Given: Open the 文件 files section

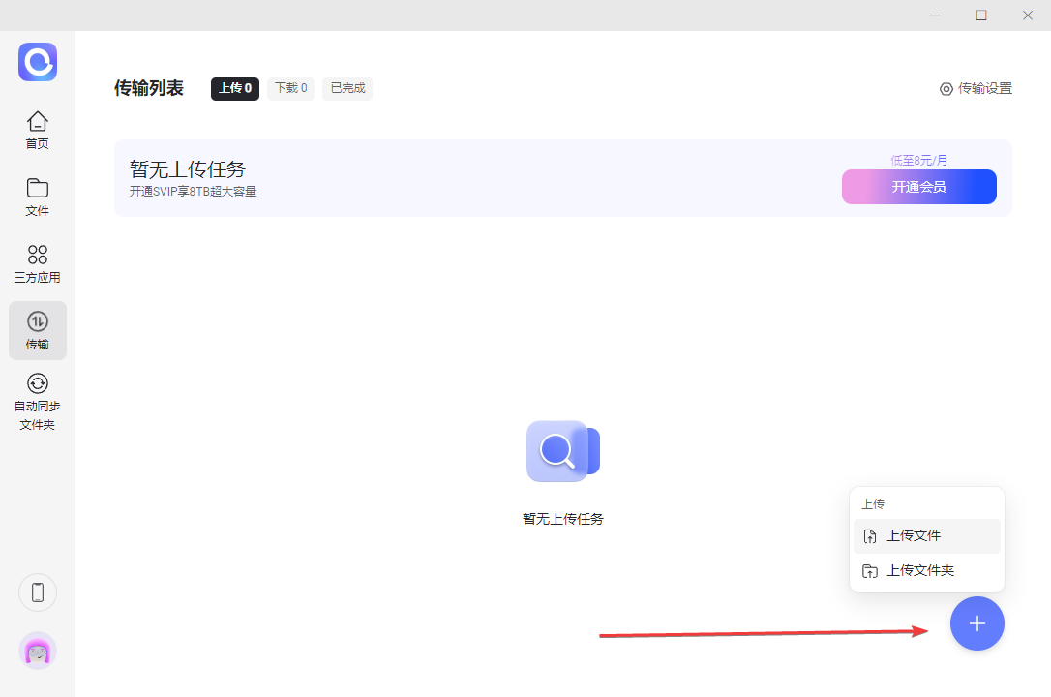Looking at the screenshot, I should tap(37, 197).
